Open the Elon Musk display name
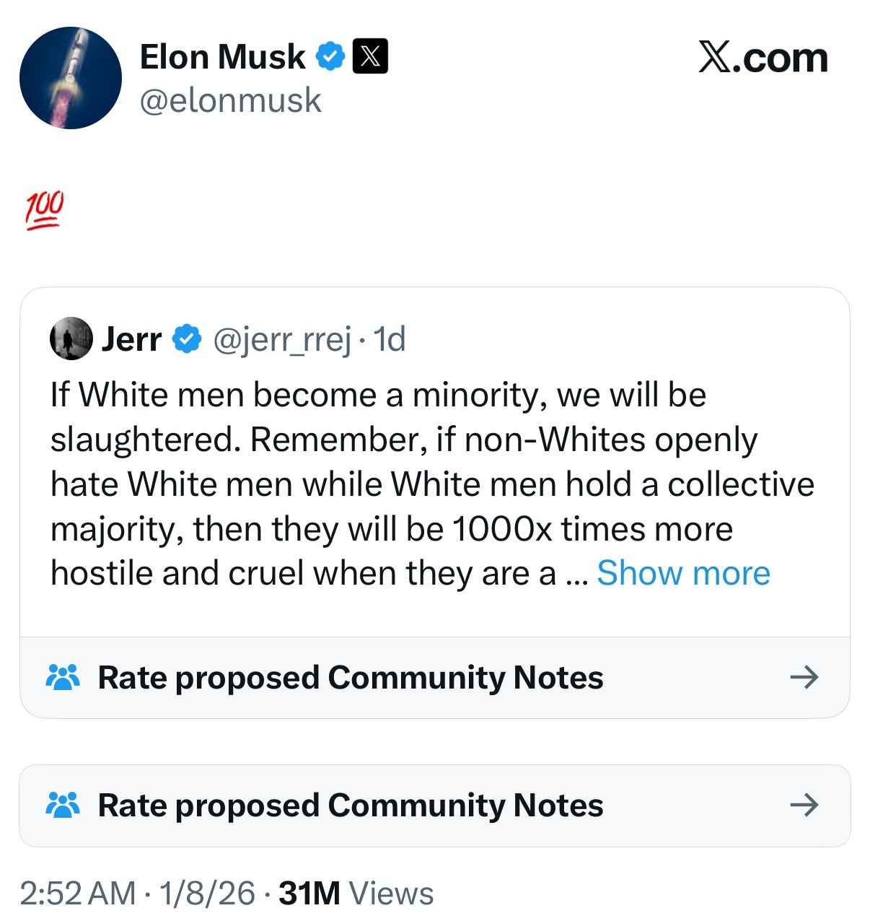This screenshot has width=870, height=921. click(x=222, y=56)
